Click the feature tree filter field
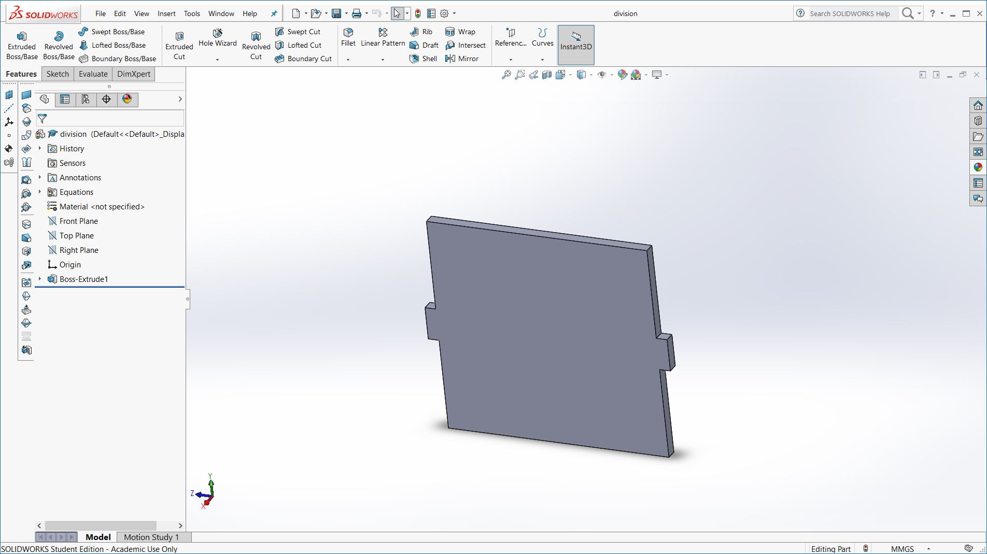This screenshot has width=987, height=554. 109,119
